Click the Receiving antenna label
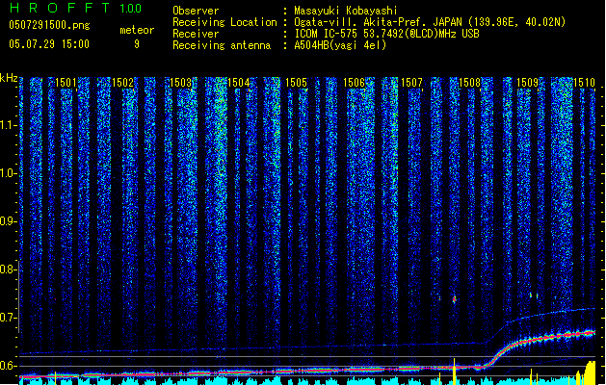This screenshot has height=385, width=606. [222, 45]
